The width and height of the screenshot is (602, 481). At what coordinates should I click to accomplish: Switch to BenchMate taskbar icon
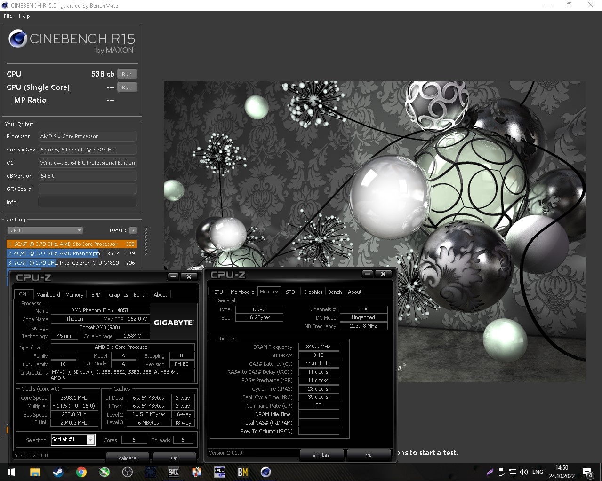[x=242, y=472]
